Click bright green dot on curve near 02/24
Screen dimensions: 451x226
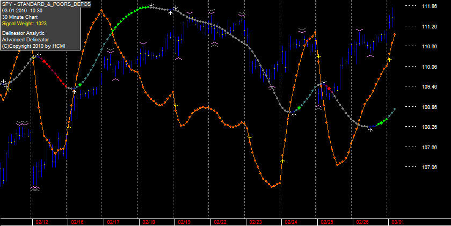tap(299, 108)
